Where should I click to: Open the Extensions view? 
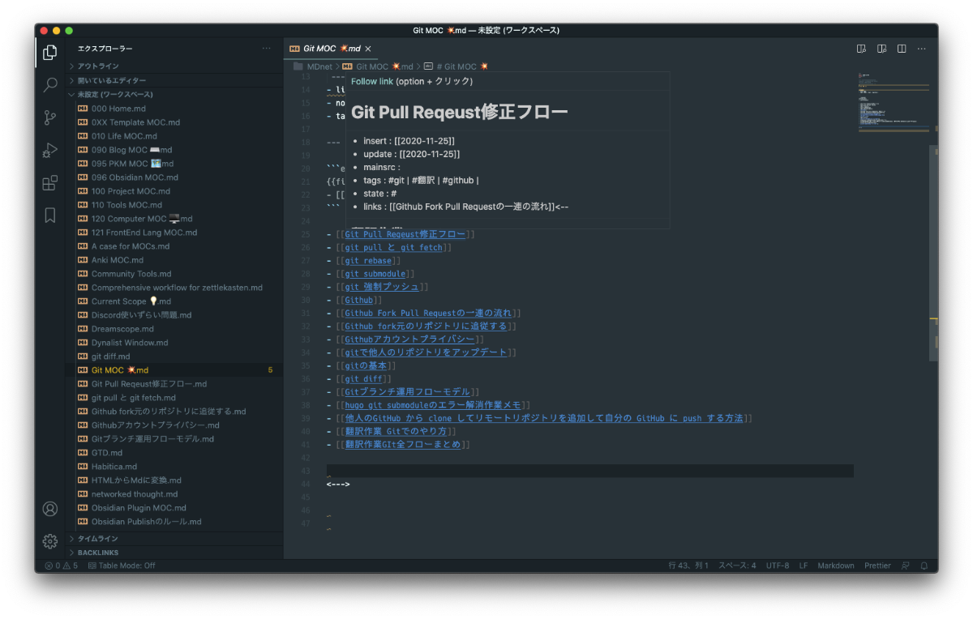[x=50, y=183]
